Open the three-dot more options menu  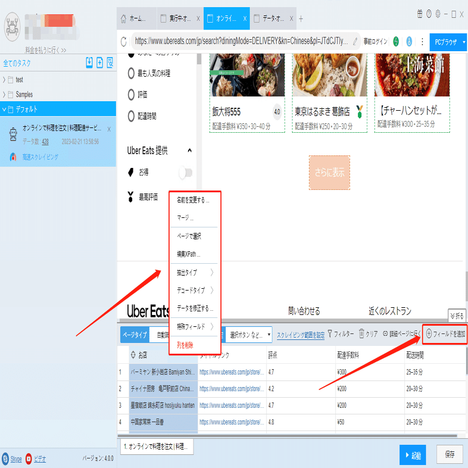(422, 42)
